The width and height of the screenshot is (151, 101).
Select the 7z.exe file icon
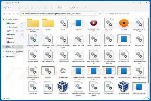[78, 23]
